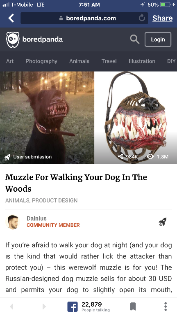The height and width of the screenshot is (316, 177).
Task: Open search with magnifying glass icon
Action: [x=135, y=39]
